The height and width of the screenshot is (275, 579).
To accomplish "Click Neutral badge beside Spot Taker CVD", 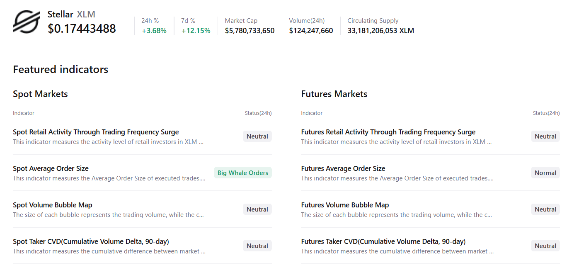I will click(257, 246).
